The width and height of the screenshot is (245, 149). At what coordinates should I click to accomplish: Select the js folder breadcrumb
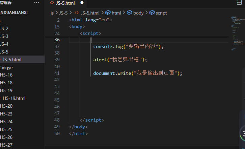(x=52, y=13)
